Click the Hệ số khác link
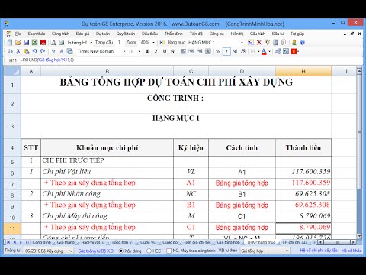The height and width of the screenshot is (275, 366). pyautogui.click(x=352, y=251)
